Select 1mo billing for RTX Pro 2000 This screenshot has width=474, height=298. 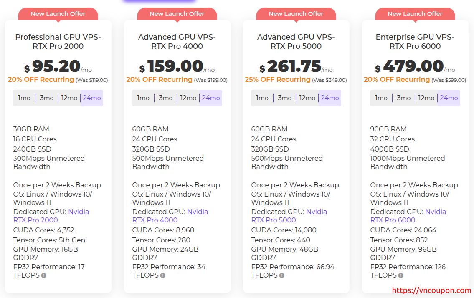pyautogui.click(x=24, y=98)
